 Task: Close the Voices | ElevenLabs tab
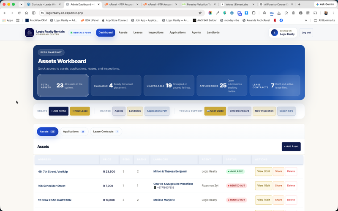pyautogui.click(x=253, y=4)
